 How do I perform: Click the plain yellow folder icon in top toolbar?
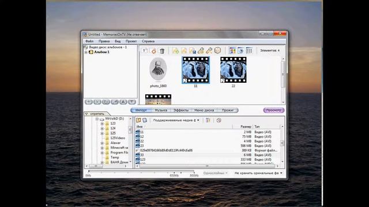(184, 51)
